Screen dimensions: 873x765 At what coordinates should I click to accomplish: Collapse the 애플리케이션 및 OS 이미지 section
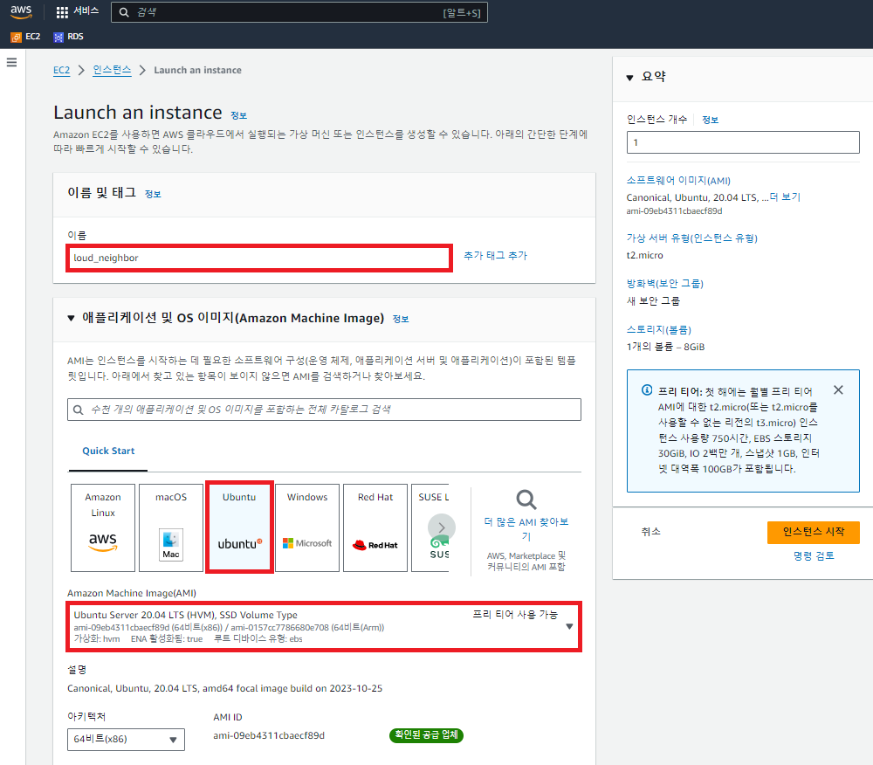71,319
